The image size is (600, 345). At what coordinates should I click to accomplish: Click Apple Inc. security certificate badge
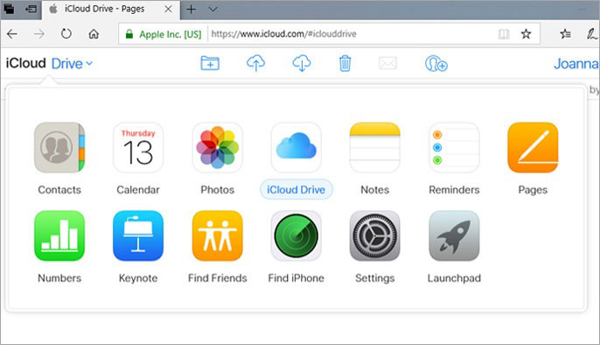tap(164, 34)
